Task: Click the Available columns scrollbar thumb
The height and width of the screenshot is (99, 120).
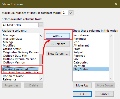Action: tap(41, 60)
